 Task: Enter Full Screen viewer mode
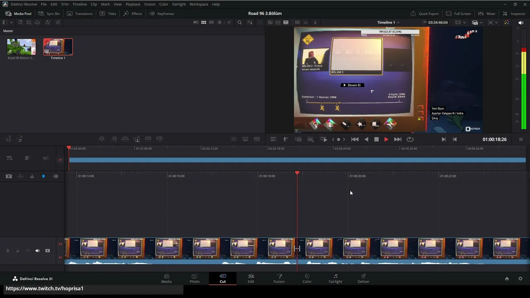(x=458, y=14)
